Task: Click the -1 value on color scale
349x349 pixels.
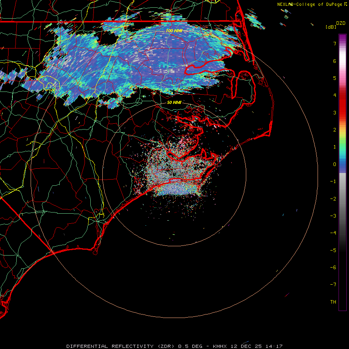Action: point(333,181)
